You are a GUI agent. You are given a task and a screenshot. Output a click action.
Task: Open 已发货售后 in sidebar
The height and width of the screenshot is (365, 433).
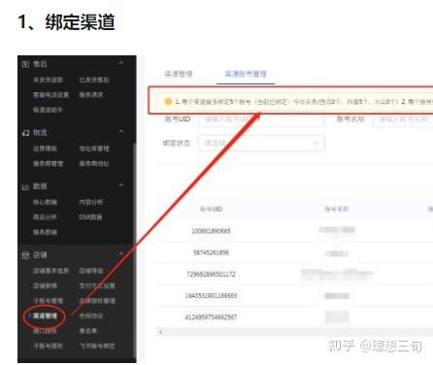[x=94, y=80]
